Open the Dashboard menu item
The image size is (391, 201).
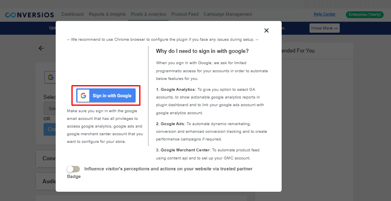(73, 14)
